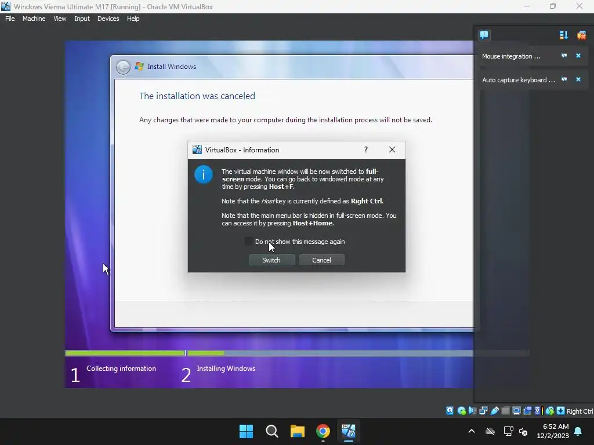Click the OneDrive cloud tray icon
Image resolution: width=594 pixels, height=445 pixels.
pyautogui.click(x=490, y=431)
